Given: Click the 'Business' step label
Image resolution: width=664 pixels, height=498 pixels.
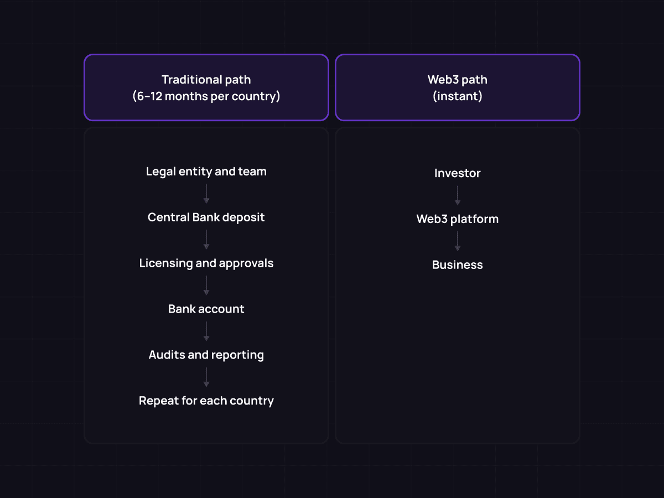Looking at the screenshot, I should click(x=458, y=265).
